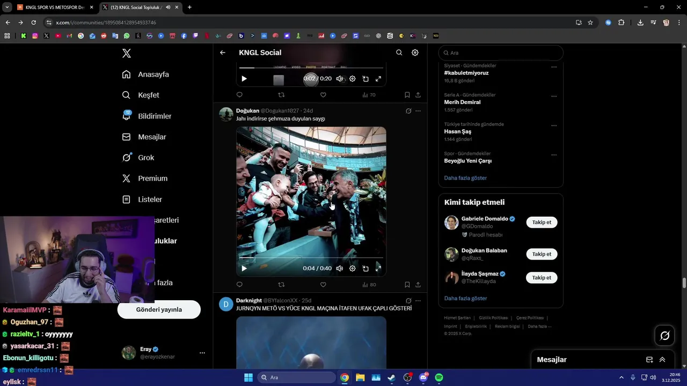
Task: Search within KNGL Social community
Action: (x=399, y=53)
